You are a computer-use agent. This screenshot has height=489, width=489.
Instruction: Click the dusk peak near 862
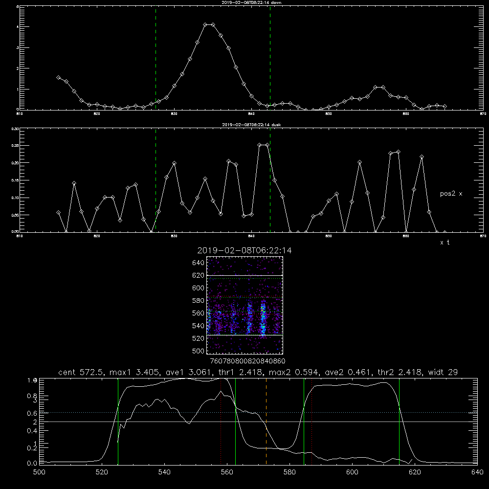(422, 156)
